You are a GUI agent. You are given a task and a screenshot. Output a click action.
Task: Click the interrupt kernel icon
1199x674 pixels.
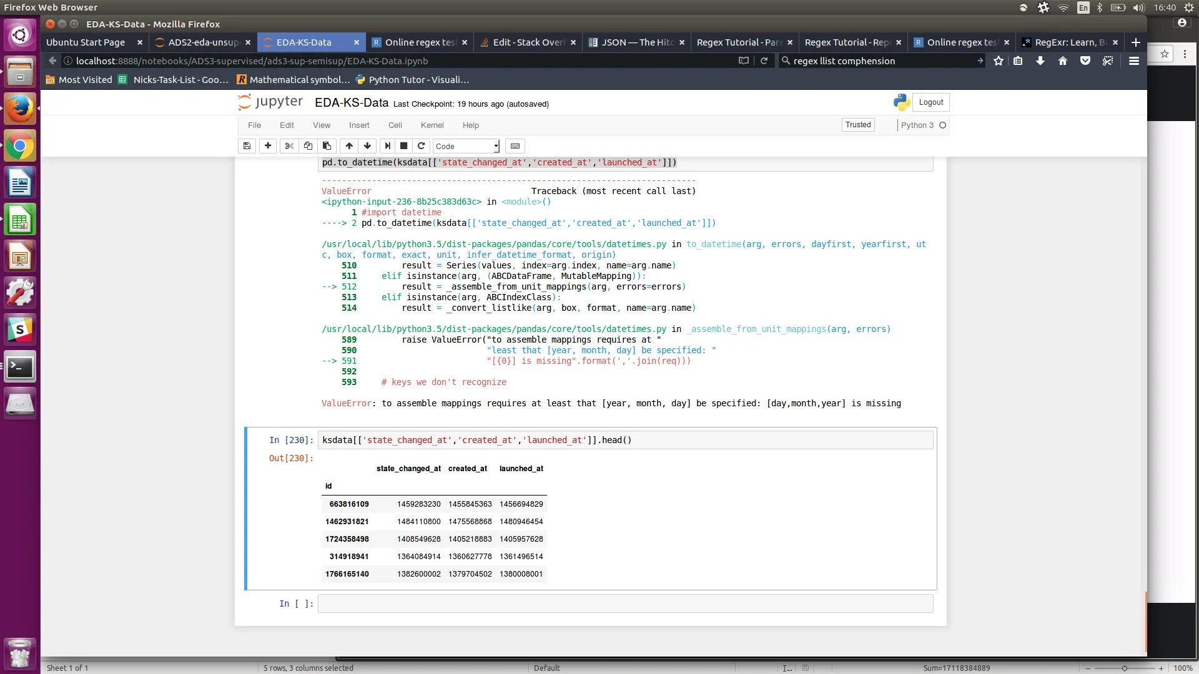pyautogui.click(x=403, y=145)
